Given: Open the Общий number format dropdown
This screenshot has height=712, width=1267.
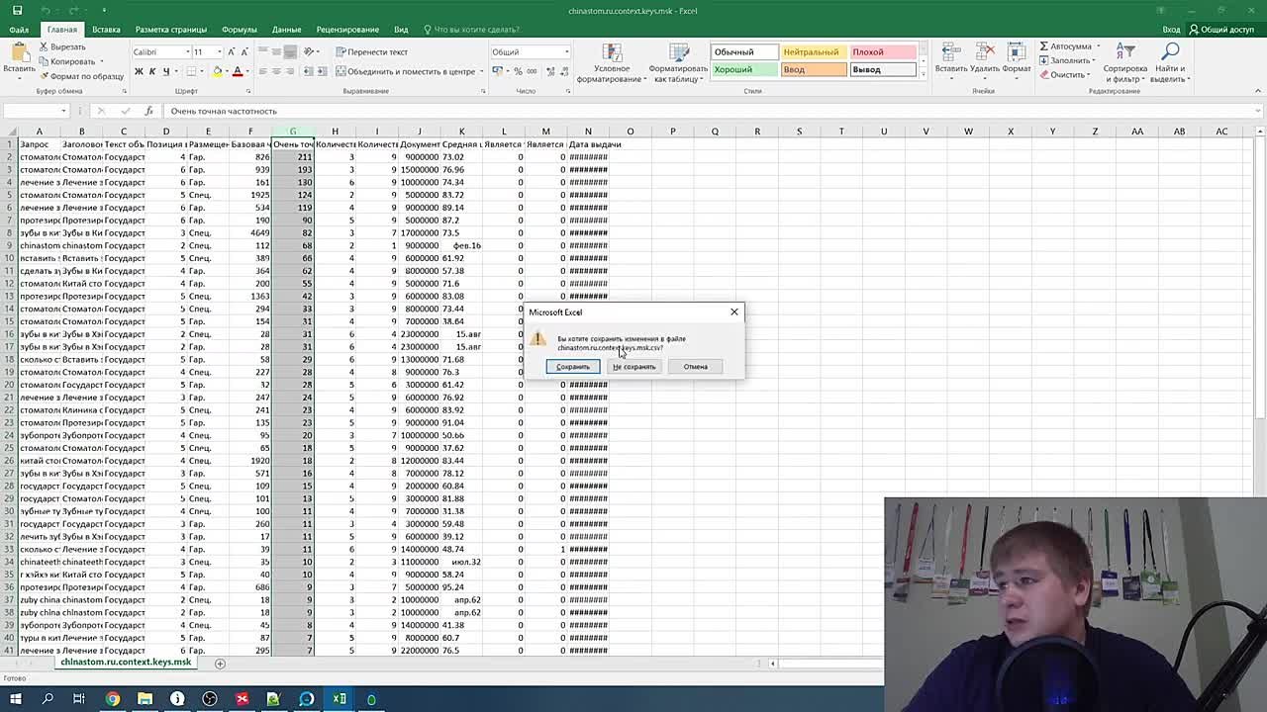Looking at the screenshot, I should coord(530,50).
